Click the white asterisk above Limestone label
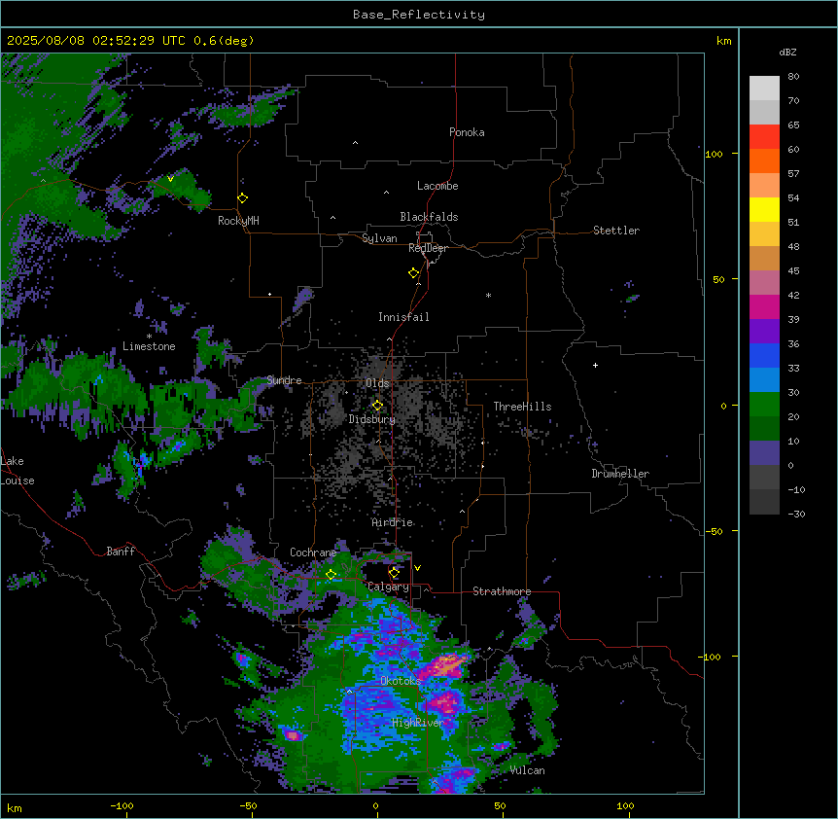Image resolution: width=838 pixels, height=819 pixels. pos(149,337)
